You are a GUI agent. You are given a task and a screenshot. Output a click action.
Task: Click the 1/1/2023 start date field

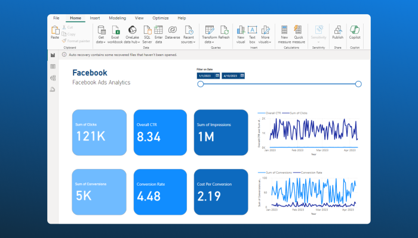click(205, 76)
